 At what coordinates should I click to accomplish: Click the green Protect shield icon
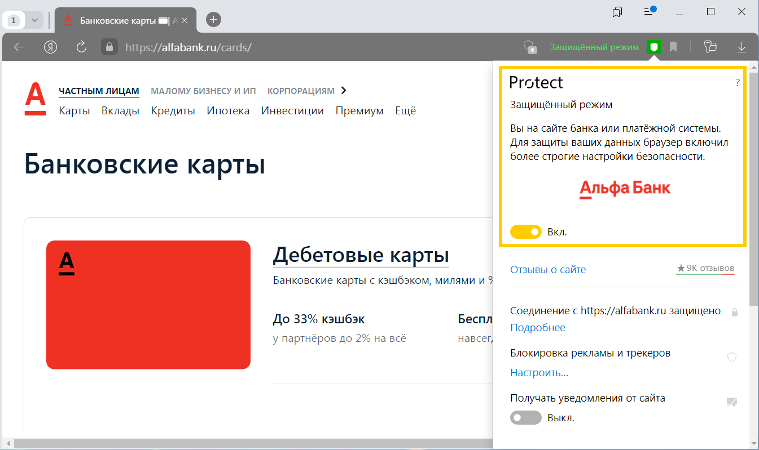tap(653, 47)
